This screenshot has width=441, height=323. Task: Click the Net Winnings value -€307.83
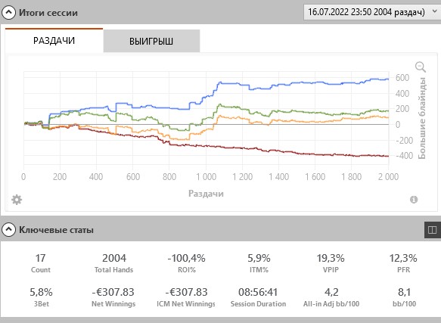coord(113,292)
